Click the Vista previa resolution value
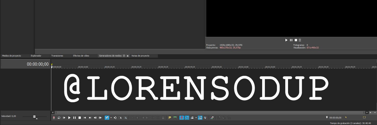 click(230, 47)
